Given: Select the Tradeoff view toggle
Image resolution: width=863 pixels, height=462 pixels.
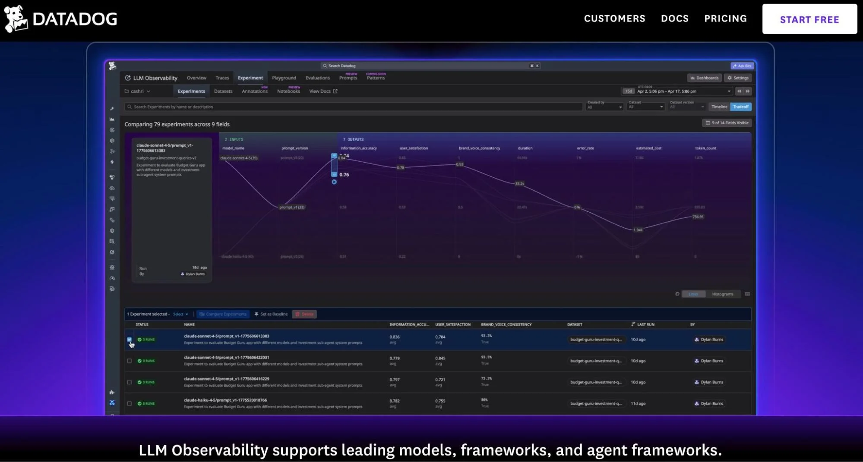Looking at the screenshot, I should click(741, 107).
